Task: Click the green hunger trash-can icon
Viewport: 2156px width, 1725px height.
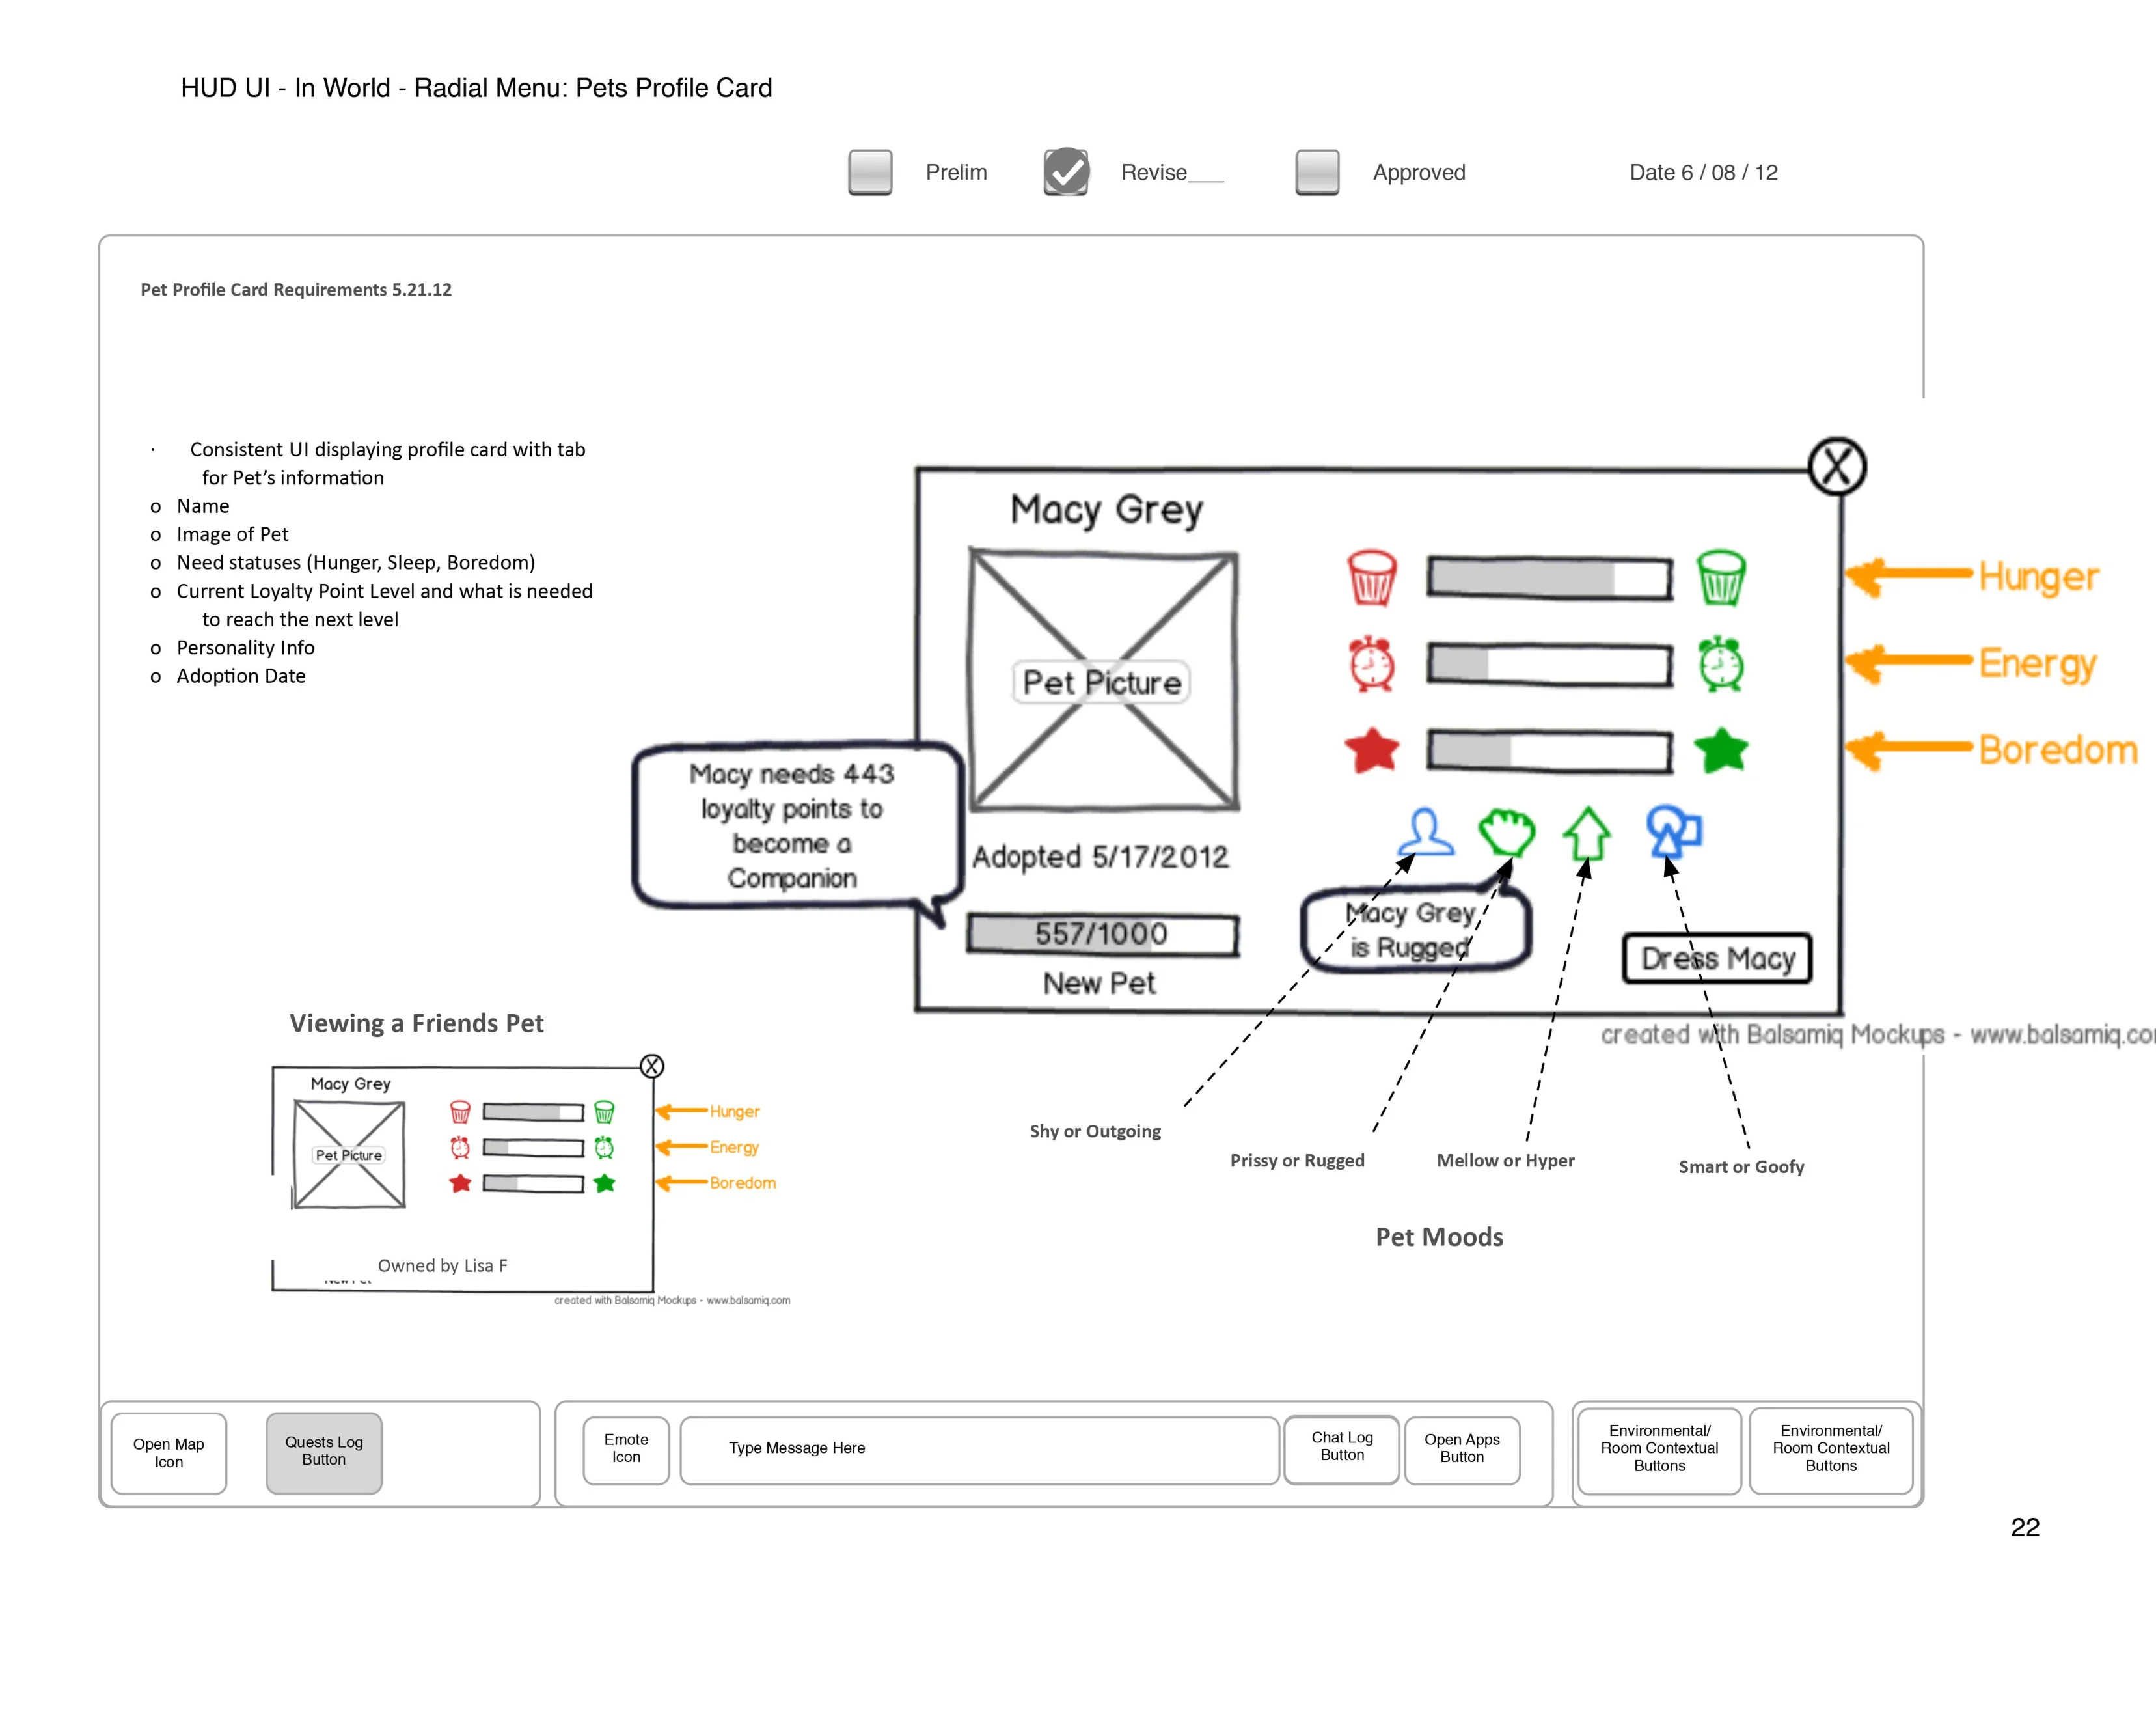Action: (x=1721, y=577)
